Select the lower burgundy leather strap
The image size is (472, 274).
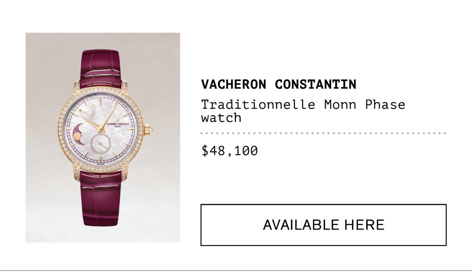pyautogui.click(x=101, y=198)
